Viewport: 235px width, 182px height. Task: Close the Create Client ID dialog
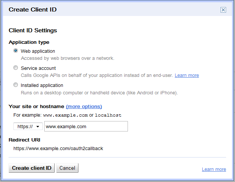click(x=223, y=10)
